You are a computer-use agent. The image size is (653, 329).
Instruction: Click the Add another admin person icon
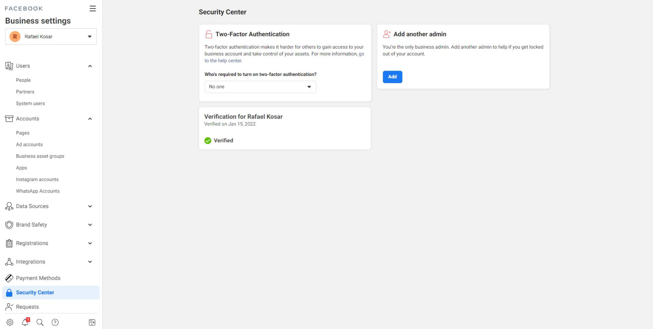click(387, 34)
